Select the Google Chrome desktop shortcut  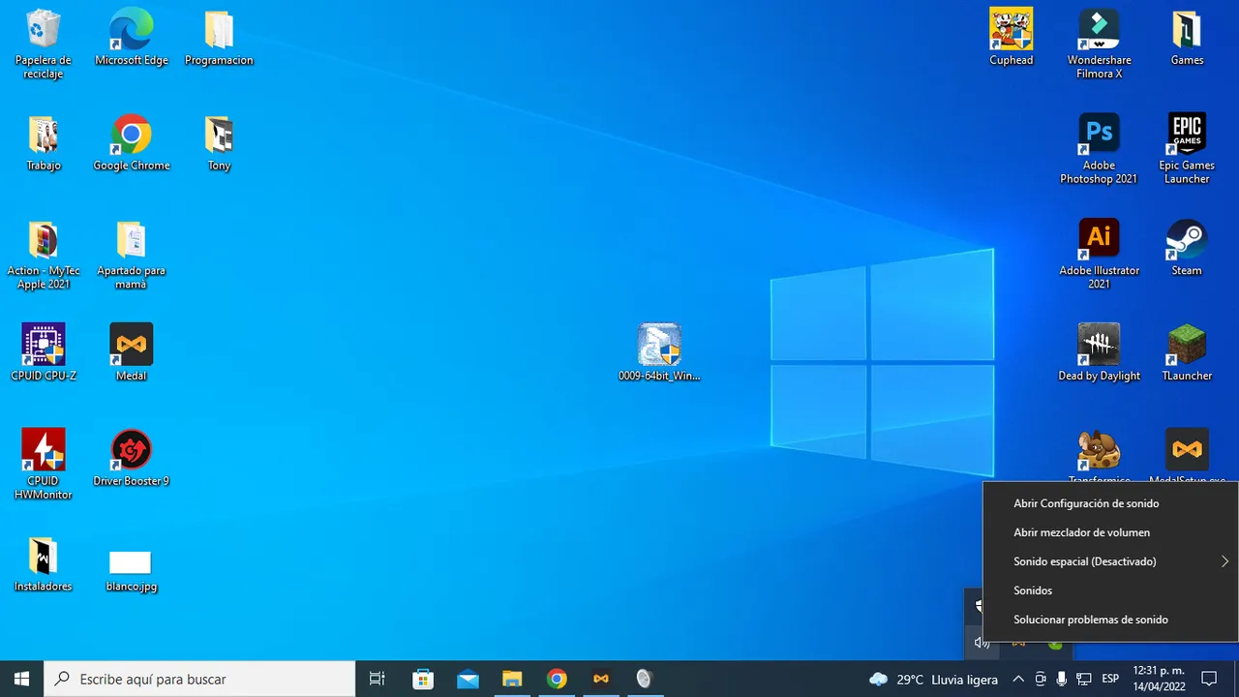tap(132, 143)
